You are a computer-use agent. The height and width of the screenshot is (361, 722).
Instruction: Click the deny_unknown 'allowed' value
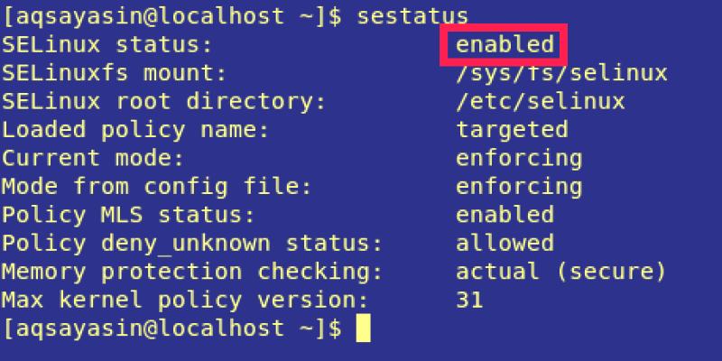[x=504, y=243]
